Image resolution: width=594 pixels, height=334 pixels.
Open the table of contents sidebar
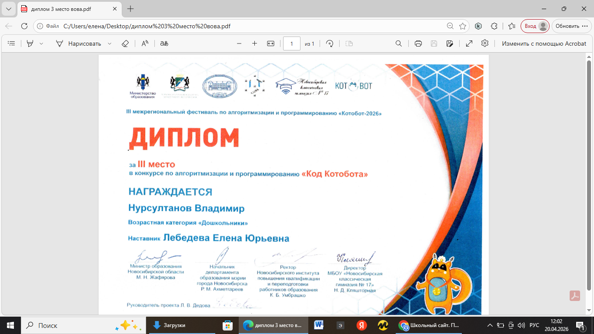11,43
